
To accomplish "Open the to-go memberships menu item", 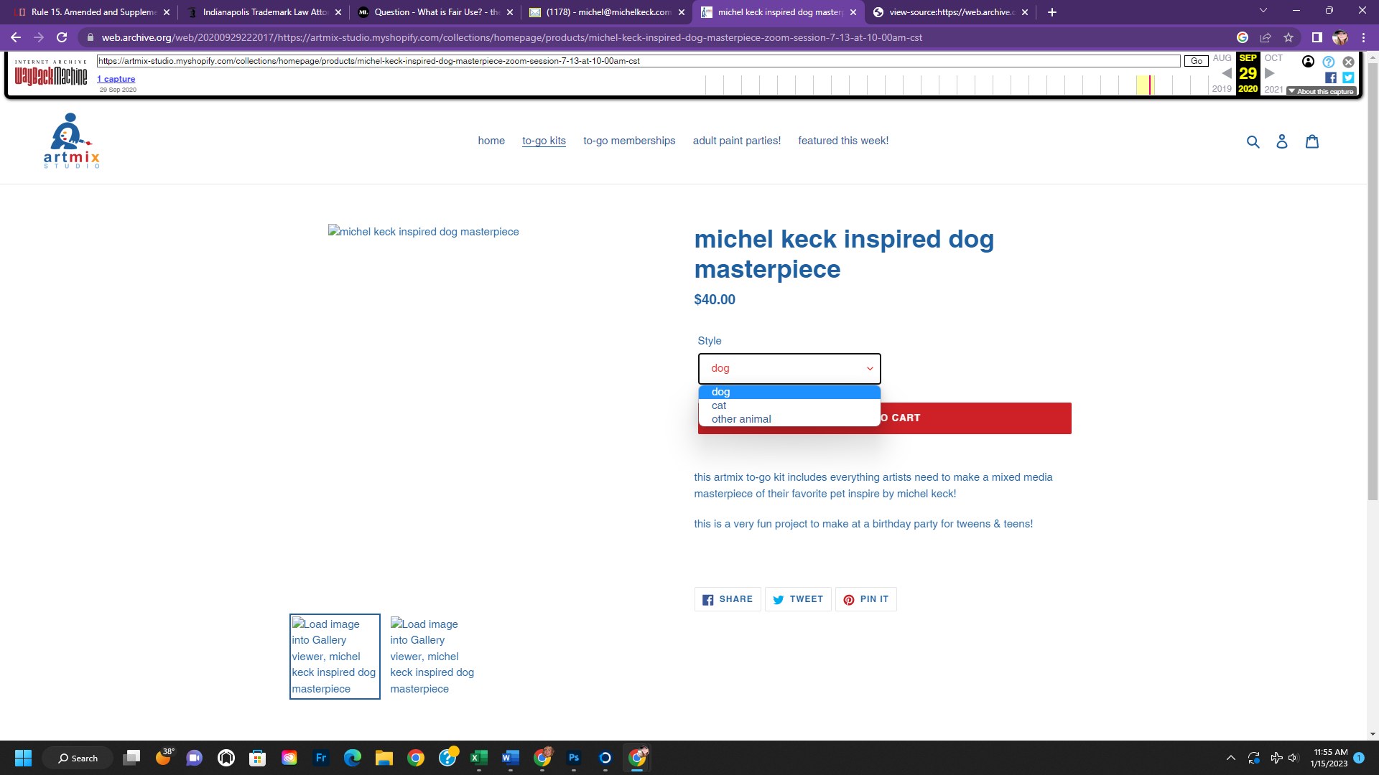I will 629,141.
